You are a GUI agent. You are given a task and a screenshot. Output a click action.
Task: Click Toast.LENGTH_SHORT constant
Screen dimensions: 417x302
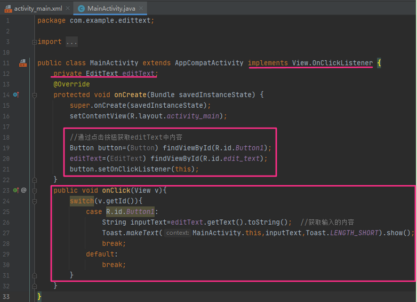click(342, 233)
